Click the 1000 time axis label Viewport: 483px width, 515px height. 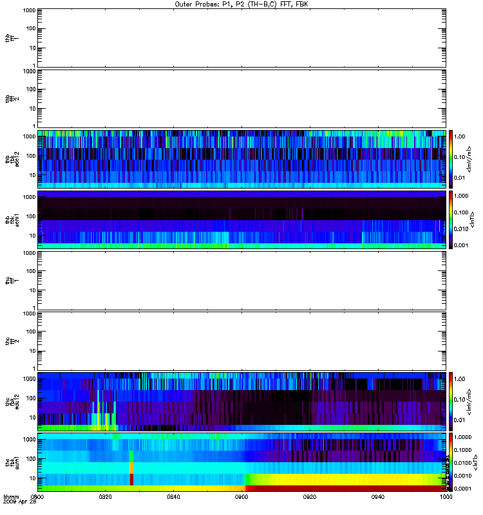pos(446,496)
